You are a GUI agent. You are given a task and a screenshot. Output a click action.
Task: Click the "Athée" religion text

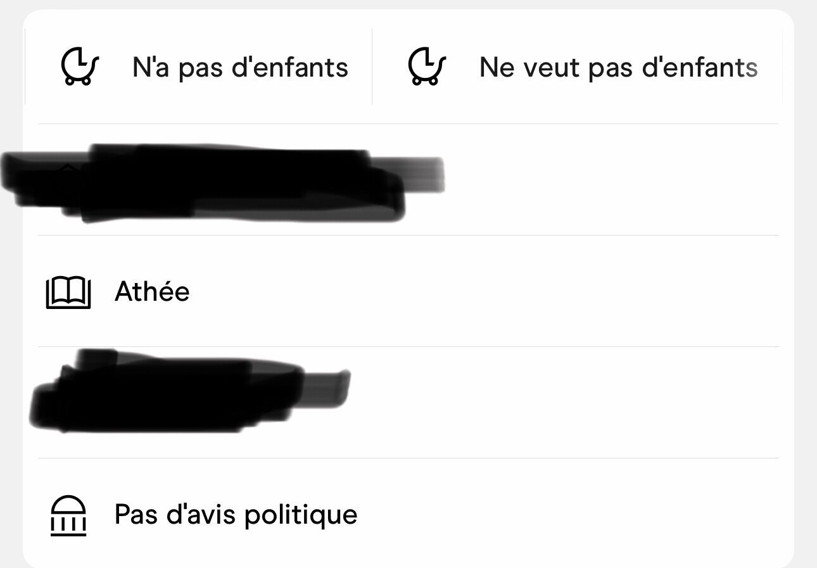[152, 293]
